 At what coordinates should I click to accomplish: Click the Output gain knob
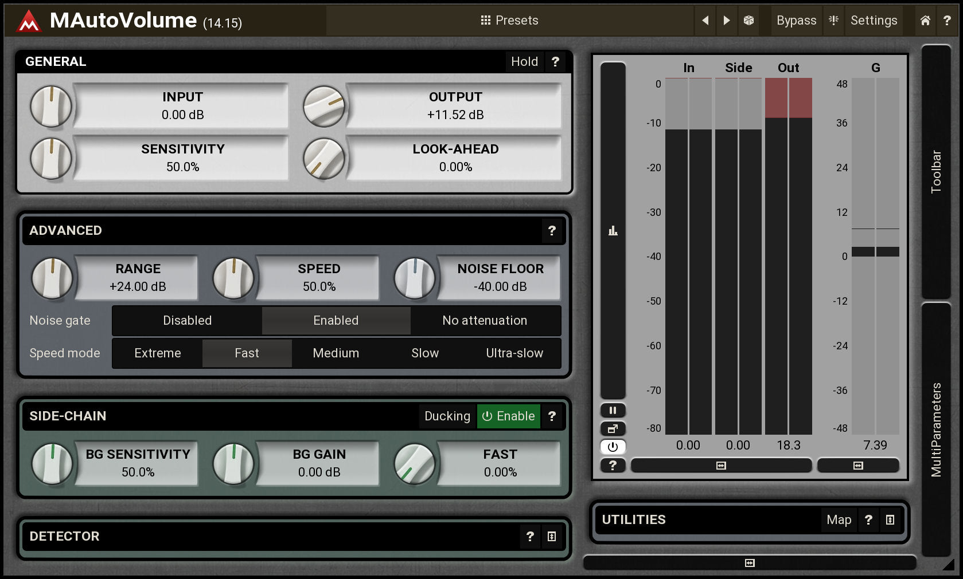324,107
